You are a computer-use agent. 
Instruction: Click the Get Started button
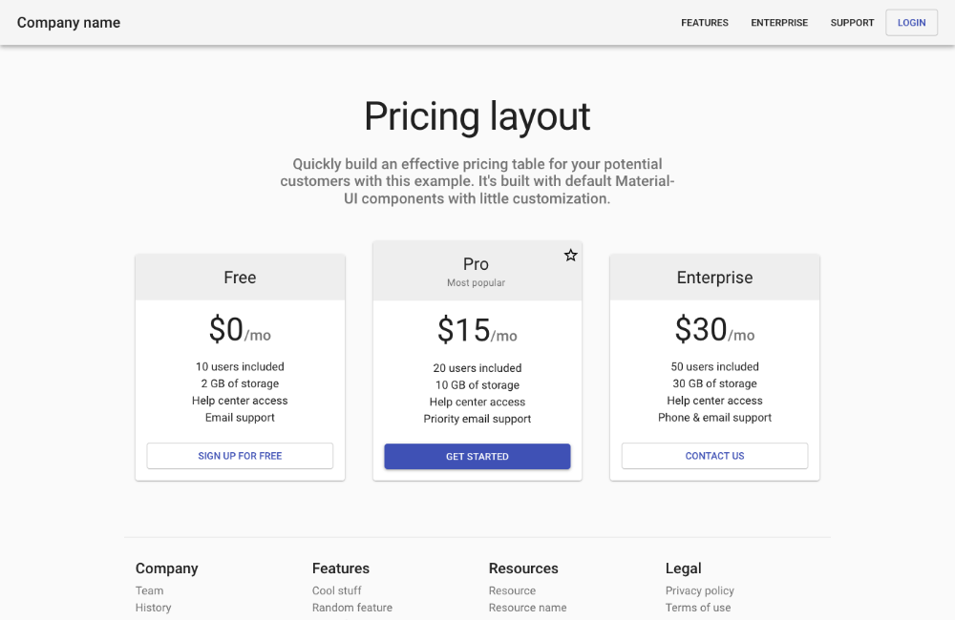click(477, 456)
